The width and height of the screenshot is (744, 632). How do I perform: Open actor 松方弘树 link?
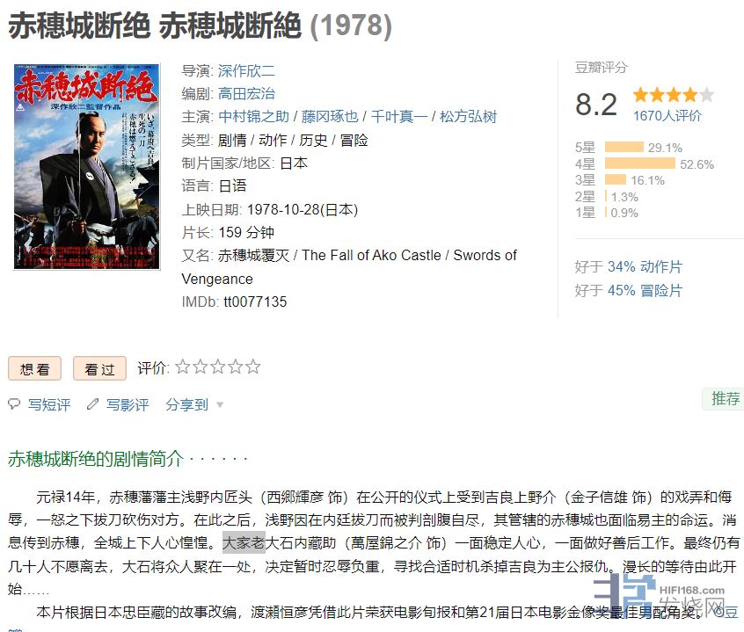pyautogui.click(x=469, y=117)
